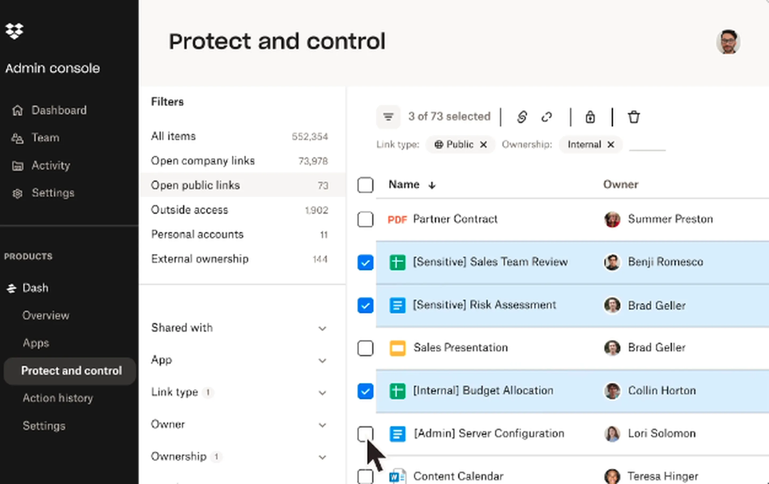Toggle the select-all checkbox in header
Screen dimensions: 769x484
[365, 185]
